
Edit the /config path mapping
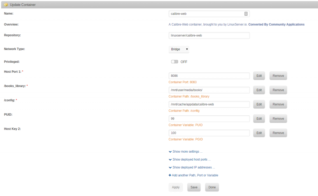[x=259, y=104]
